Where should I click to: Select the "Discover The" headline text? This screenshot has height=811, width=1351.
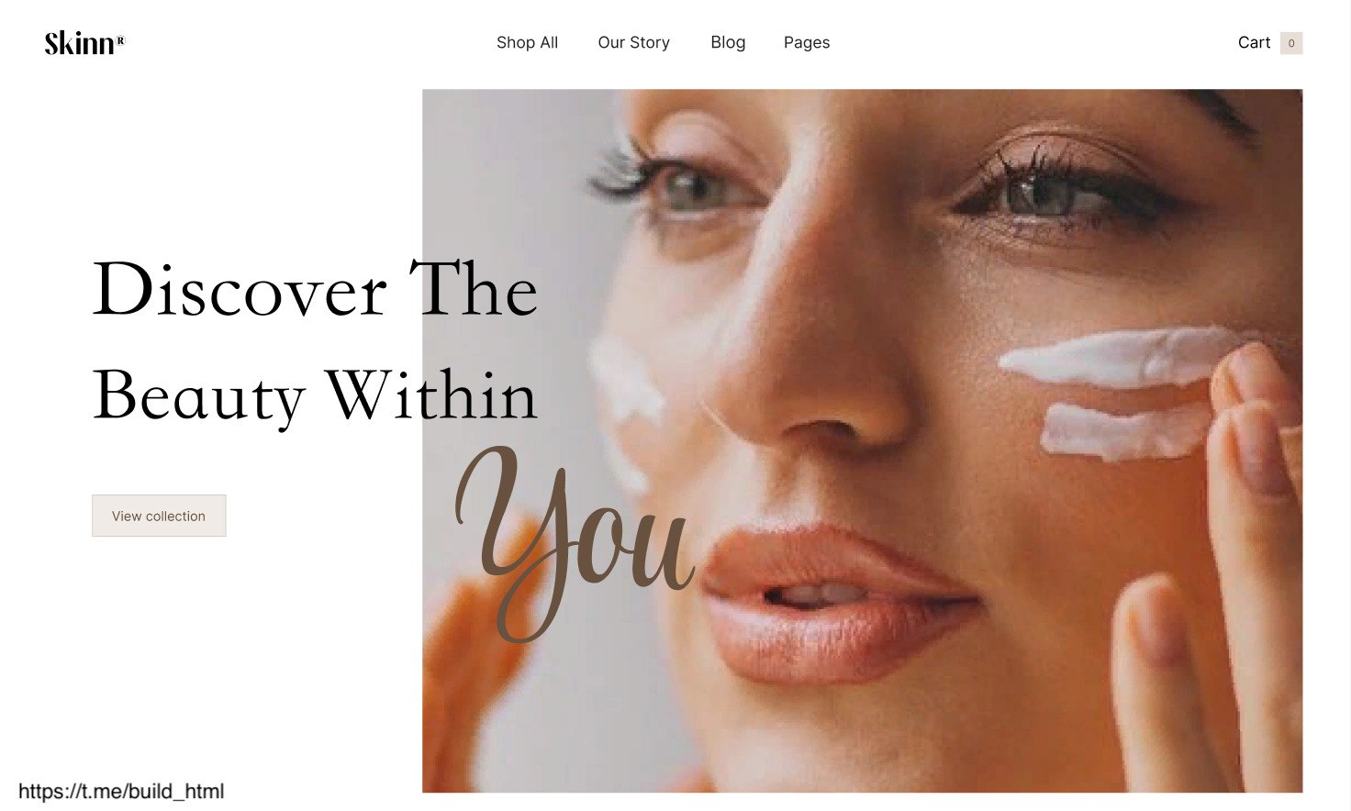(x=315, y=289)
